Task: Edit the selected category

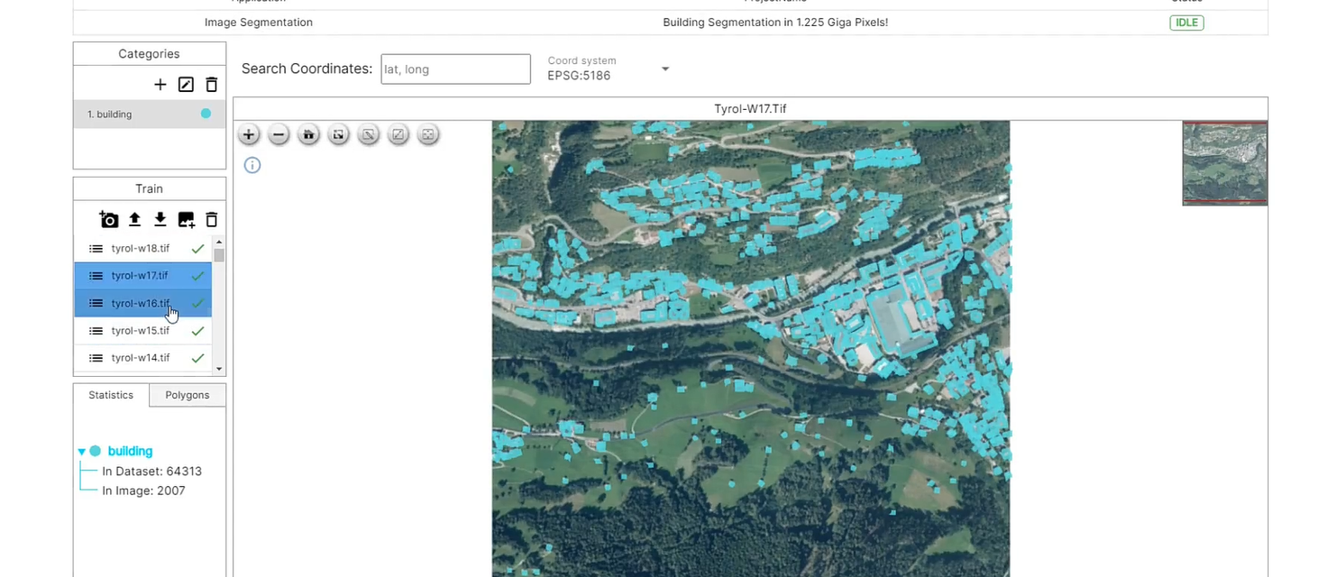Action: (186, 85)
